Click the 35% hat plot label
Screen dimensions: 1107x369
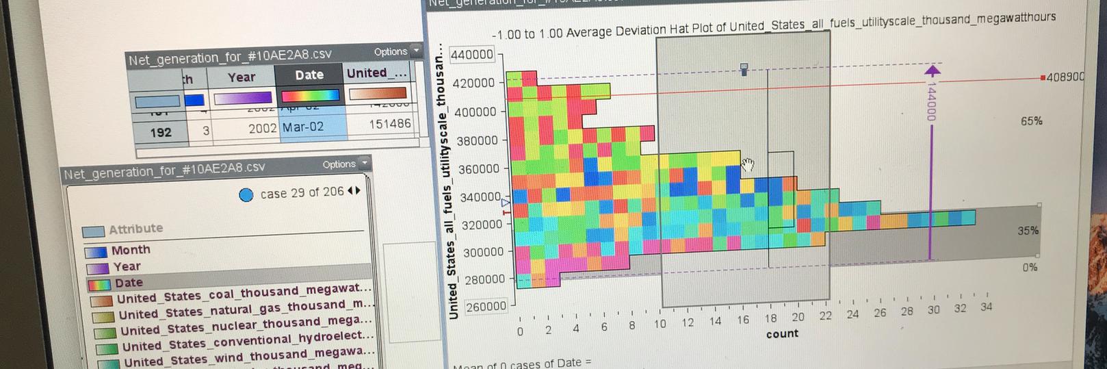click(x=1028, y=231)
